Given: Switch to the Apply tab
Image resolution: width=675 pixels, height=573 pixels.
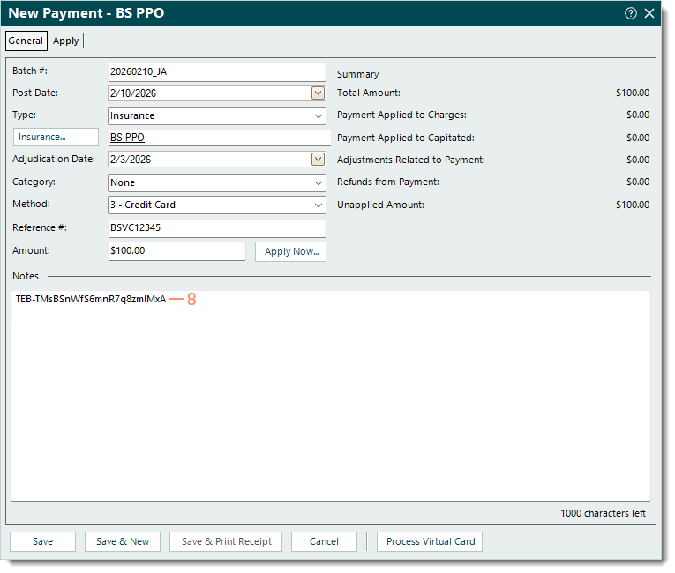Looking at the screenshot, I should coord(66,41).
